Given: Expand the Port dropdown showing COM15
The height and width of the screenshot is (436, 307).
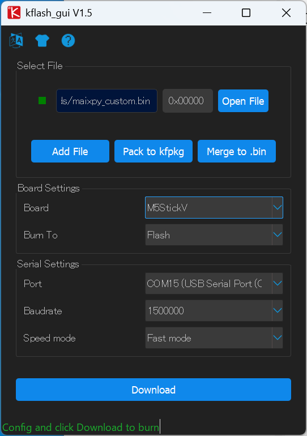Looking at the screenshot, I should (214, 283).
